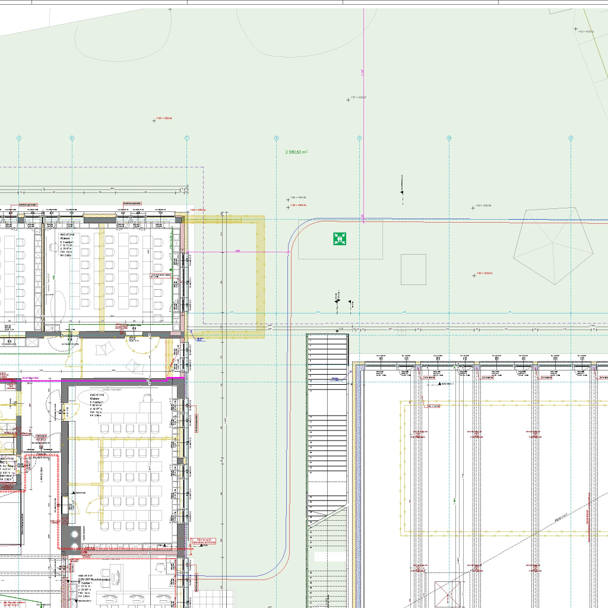Click the red Dämmung R2 annotation box
Viewport: 608px width, 608px height.
click(x=204, y=541)
